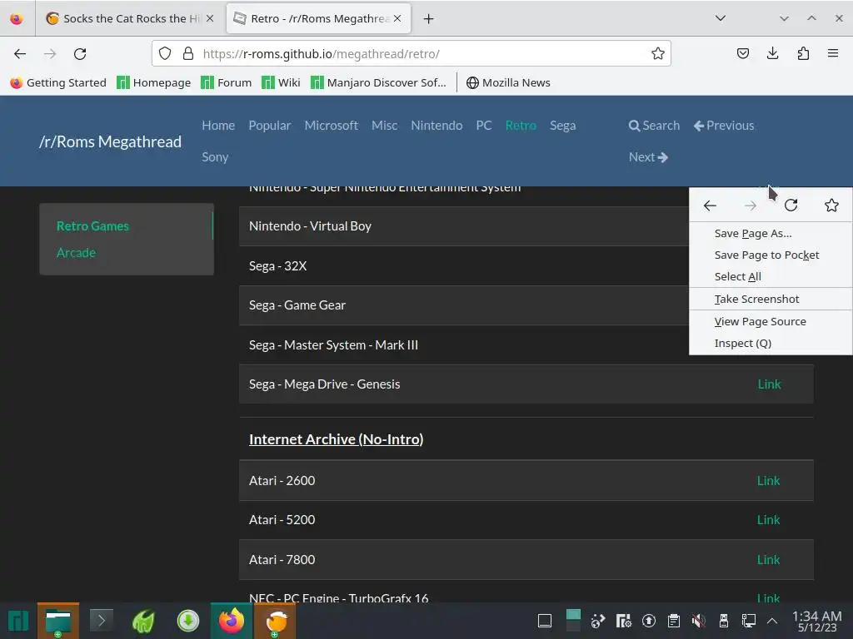The image size is (853, 639).
Task: Open the tracking protection shield icon
Action: pyautogui.click(x=165, y=53)
